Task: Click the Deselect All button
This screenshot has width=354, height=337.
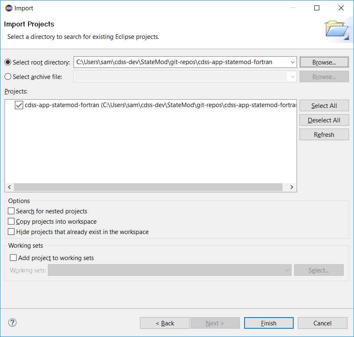Action: (x=324, y=120)
